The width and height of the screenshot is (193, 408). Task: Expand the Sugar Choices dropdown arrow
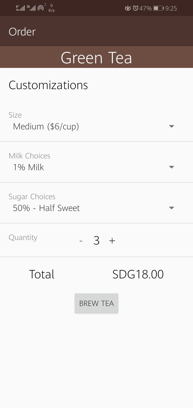[x=172, y=208]
